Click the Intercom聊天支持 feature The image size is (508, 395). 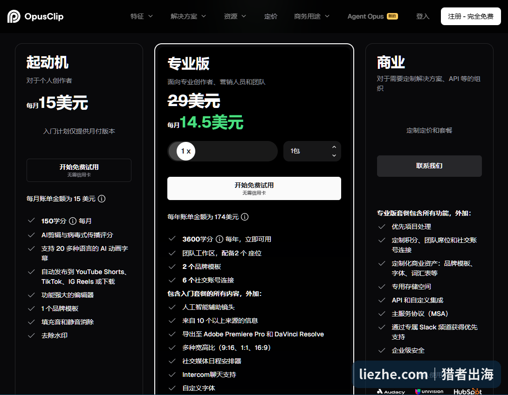209,375
